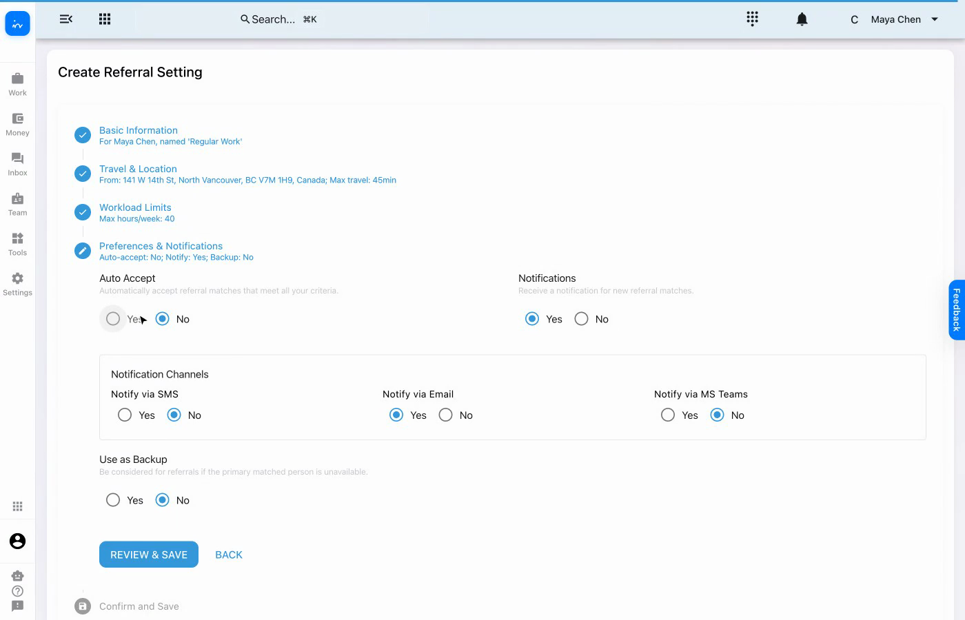965x620 pixels.
Task: Open the feedback chat icon in sidebar
Action: coord(18,606)
